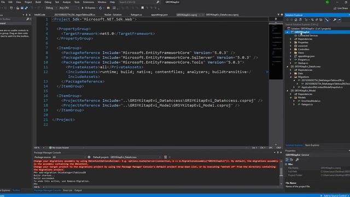
Task: Close the Toolbox panel
Action: coord(30,15)
